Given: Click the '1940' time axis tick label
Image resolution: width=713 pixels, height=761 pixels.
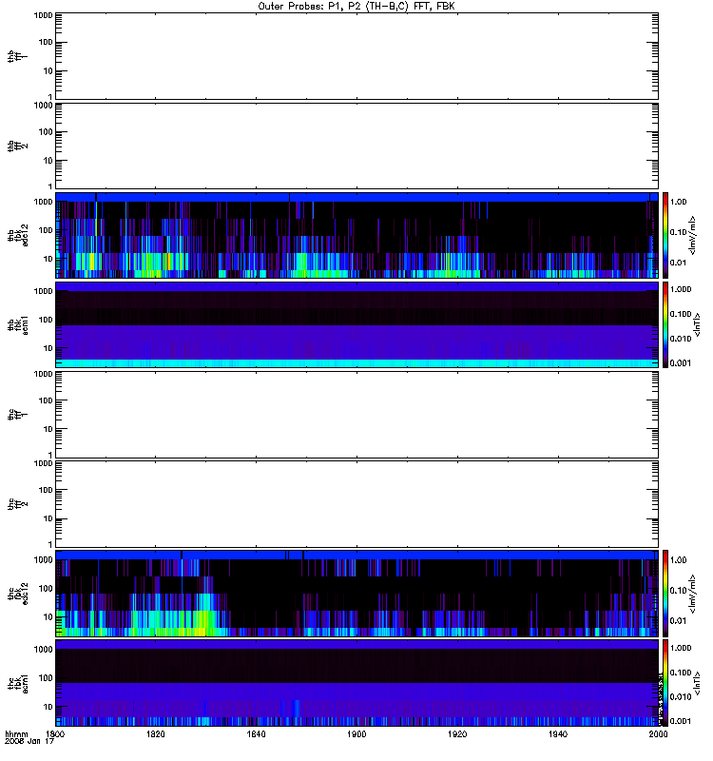Looking at the screenshot, I should [558, 733].
